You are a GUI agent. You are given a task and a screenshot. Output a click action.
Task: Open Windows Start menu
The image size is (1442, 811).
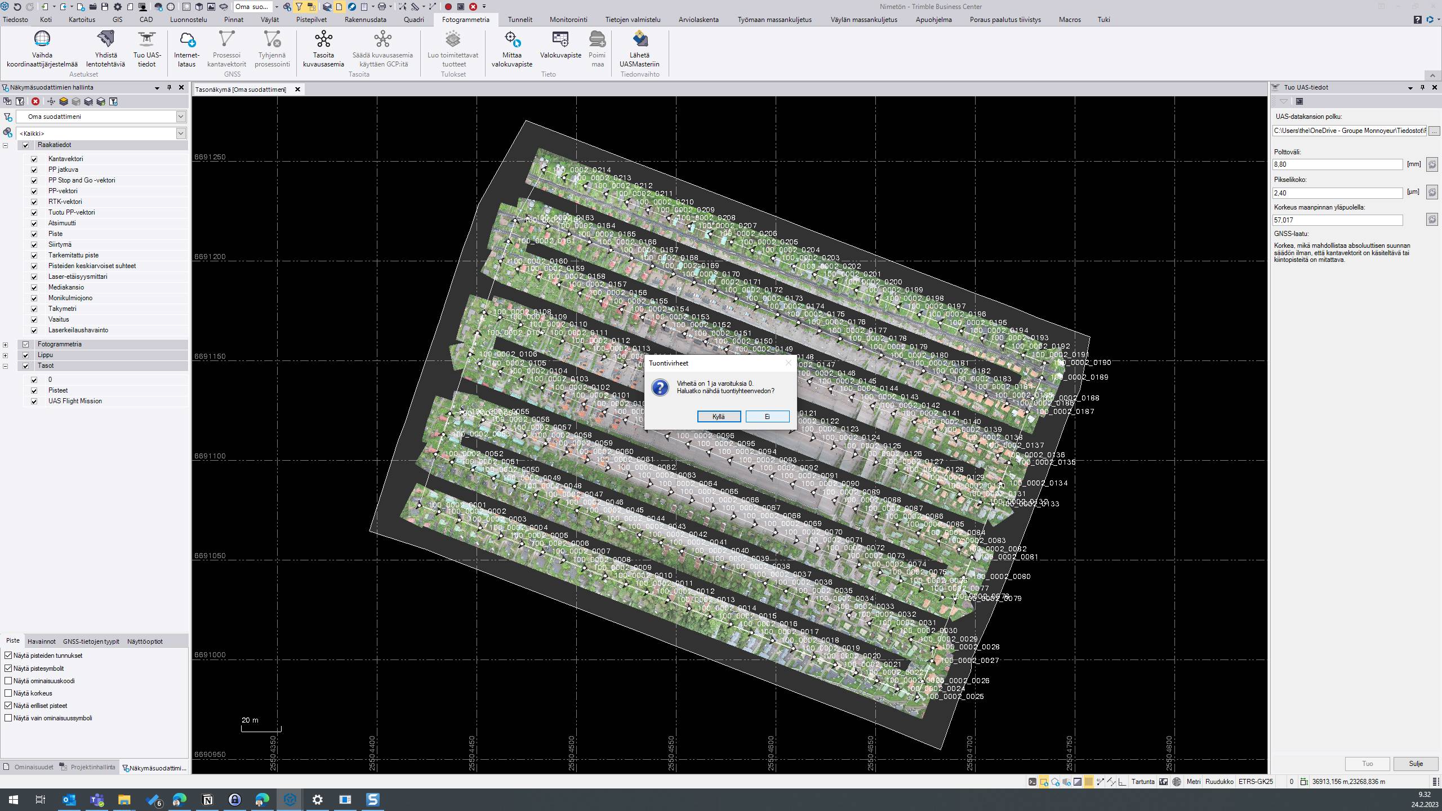click(14, 800)
